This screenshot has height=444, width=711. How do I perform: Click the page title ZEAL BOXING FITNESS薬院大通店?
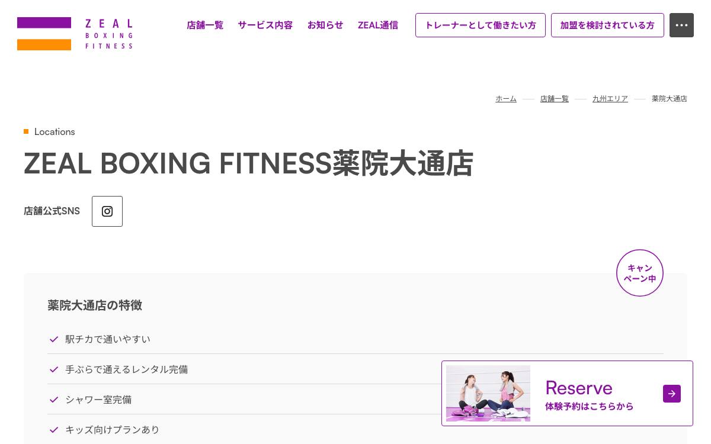pyautogui.click(x=248, y=163)
